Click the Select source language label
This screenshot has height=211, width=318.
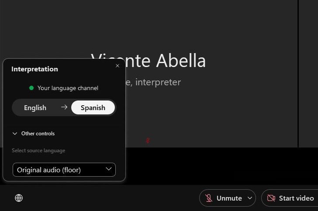(38, 151)
